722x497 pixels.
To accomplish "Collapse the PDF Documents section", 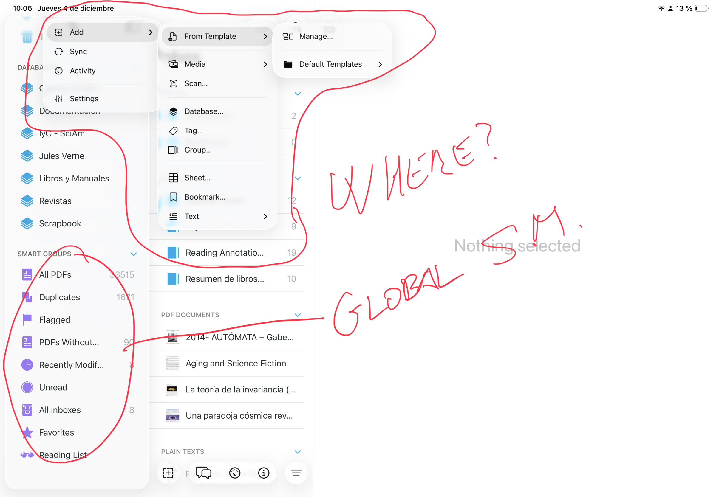I will click(298, 315).
